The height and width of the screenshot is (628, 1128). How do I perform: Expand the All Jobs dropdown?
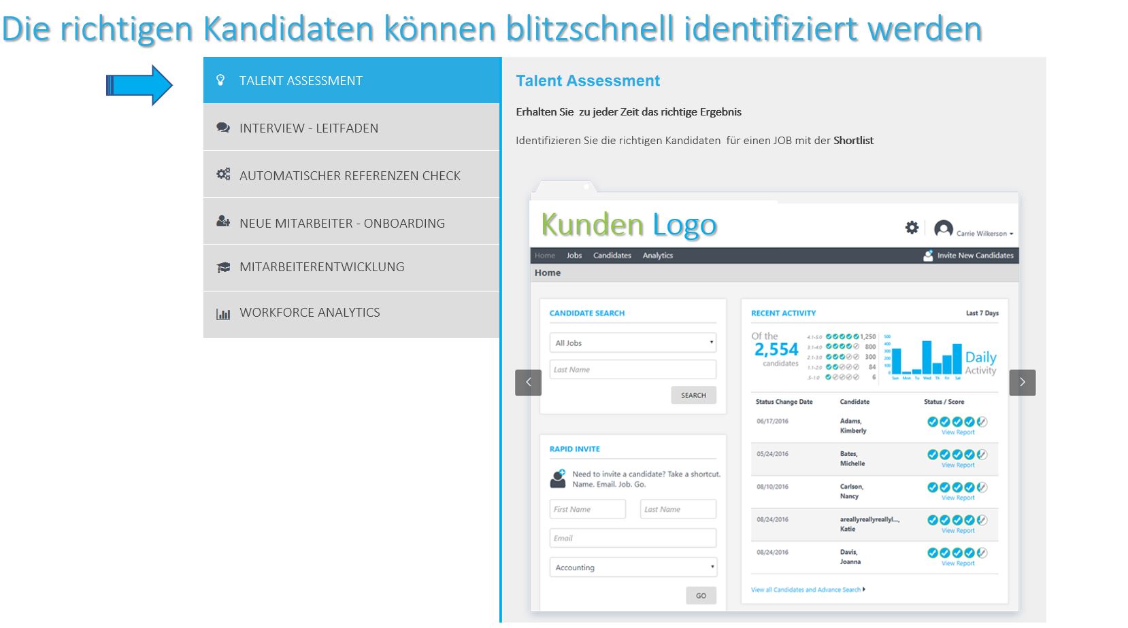[633, 343]
